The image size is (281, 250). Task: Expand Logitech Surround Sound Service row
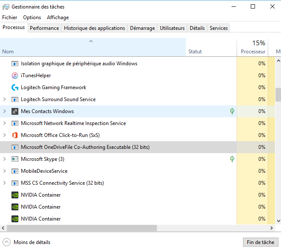(5, 99)
